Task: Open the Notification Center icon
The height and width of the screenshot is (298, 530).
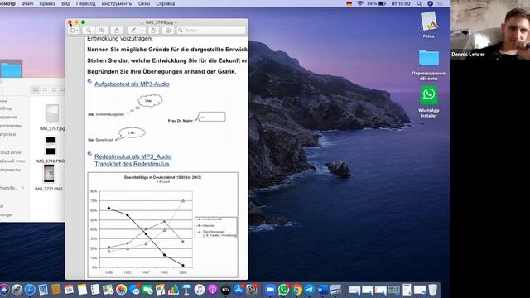Action: [x=440, y=3]
